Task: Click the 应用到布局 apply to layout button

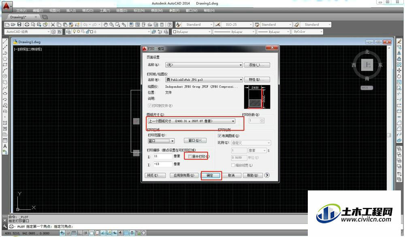Action: (184, 175)
